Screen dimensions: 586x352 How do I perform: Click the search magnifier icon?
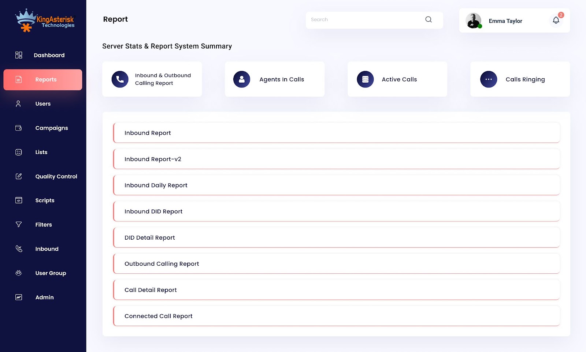click(x=429, y=19)
